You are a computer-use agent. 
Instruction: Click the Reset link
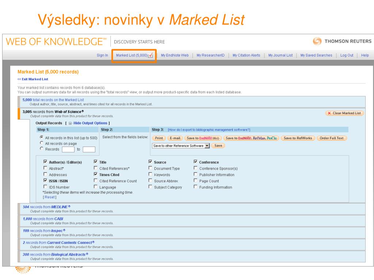pyautogui.click(x=50, y=197)
